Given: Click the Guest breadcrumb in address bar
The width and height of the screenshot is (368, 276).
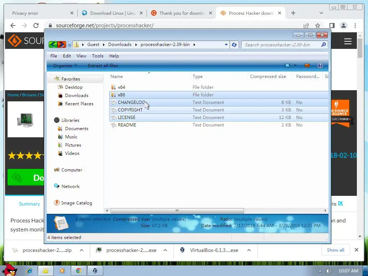Looking at the screenshot, I should click(93, 45).
